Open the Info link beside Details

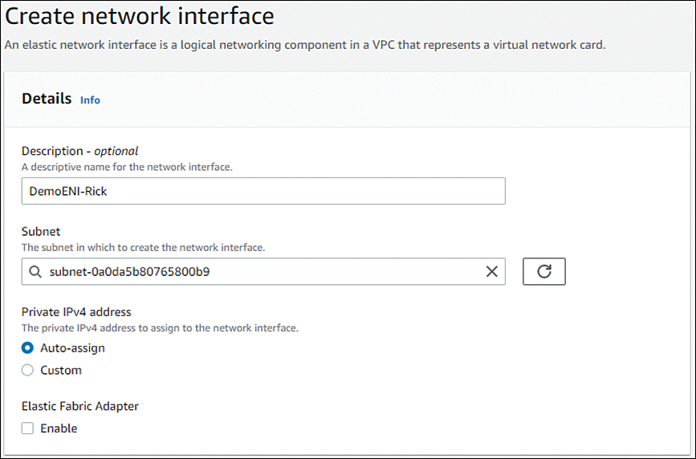coord(90,100)
